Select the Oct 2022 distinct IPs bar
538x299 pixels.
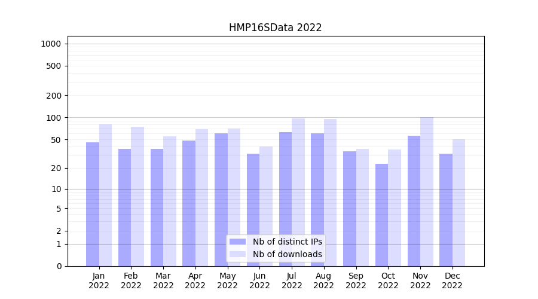point(382,215)
